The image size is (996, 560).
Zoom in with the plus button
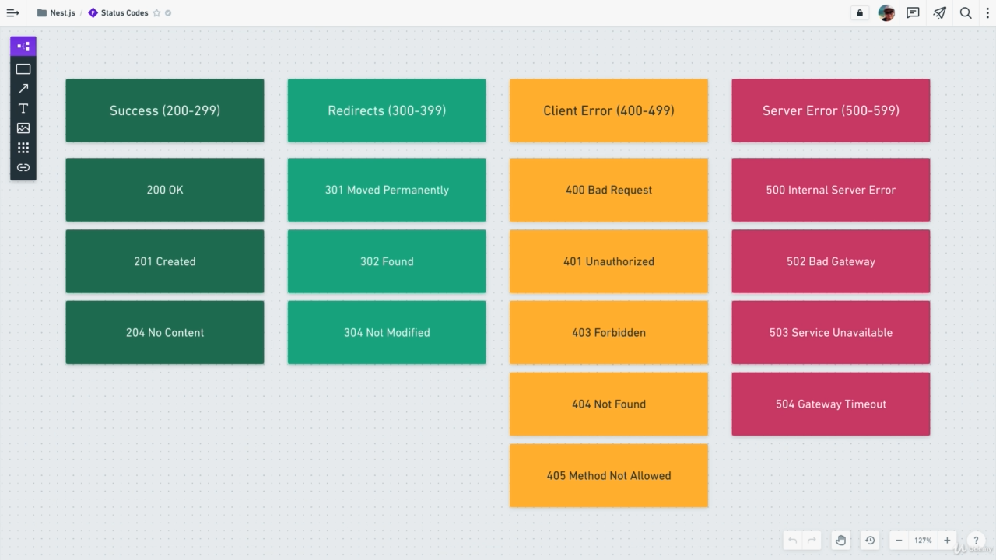tap(947, 541)
